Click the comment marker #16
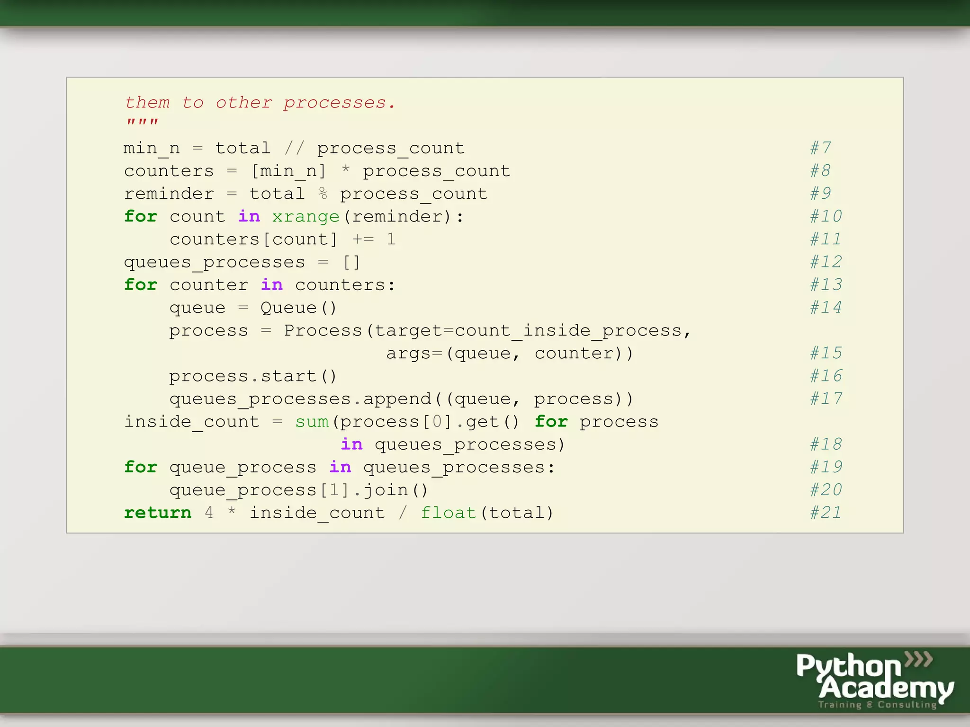 pos(826,376)
